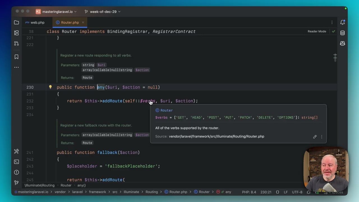Viewport: 359px width, 202px height.
Task: Open the Git tool window
Action: (17, 183)
